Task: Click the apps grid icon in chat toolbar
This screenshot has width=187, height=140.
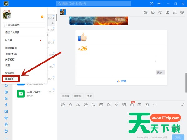Action: click(x=147, y=105)
